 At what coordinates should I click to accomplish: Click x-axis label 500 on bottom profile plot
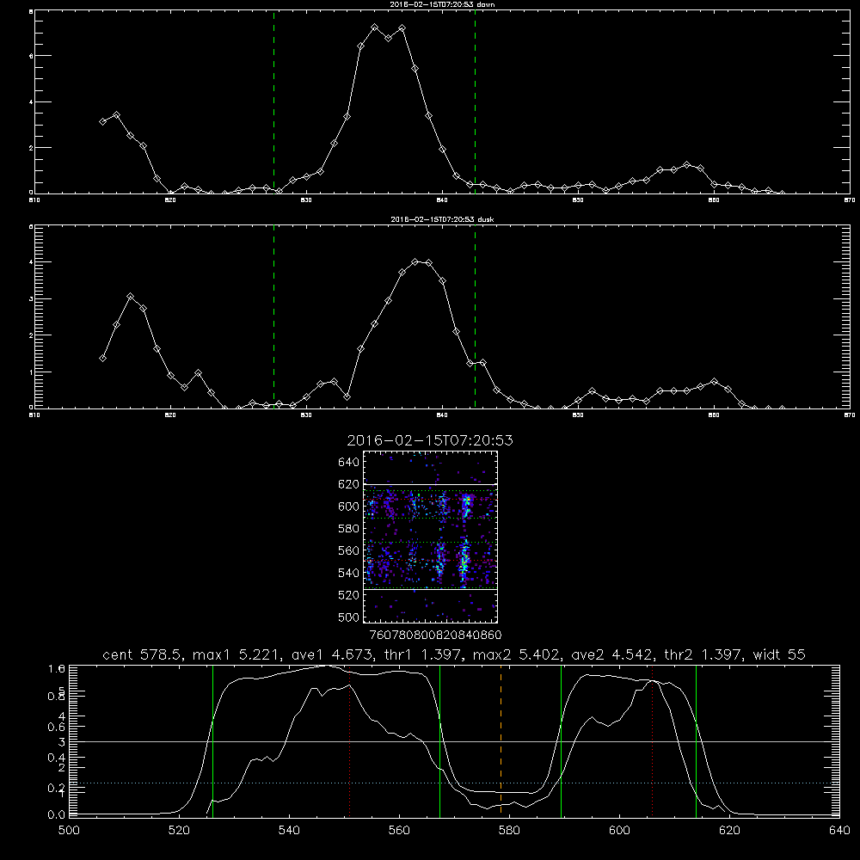tap(69, 831)
